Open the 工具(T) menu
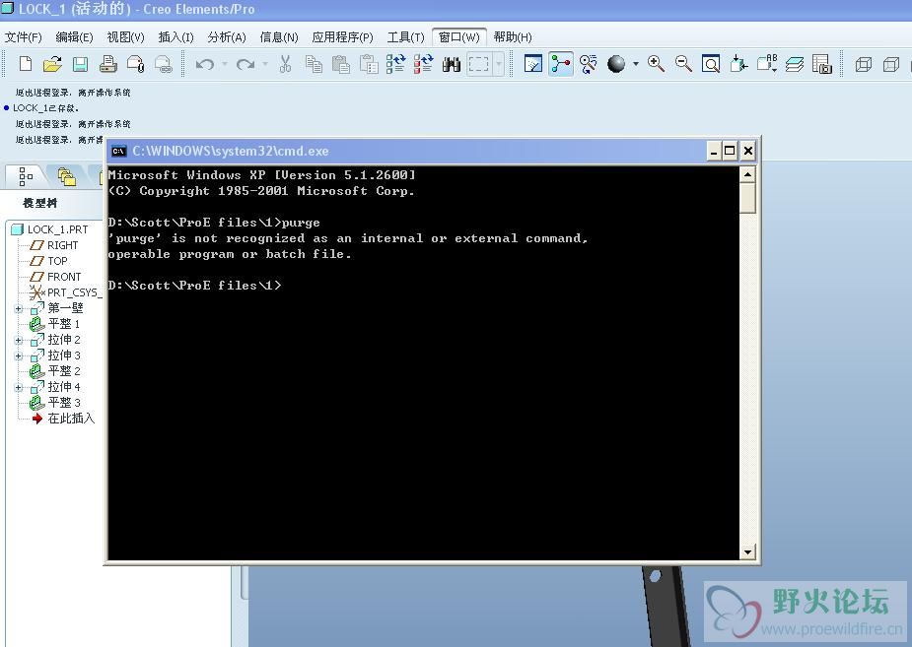This screenshot has height=647, width=912. tap(405, 37)
